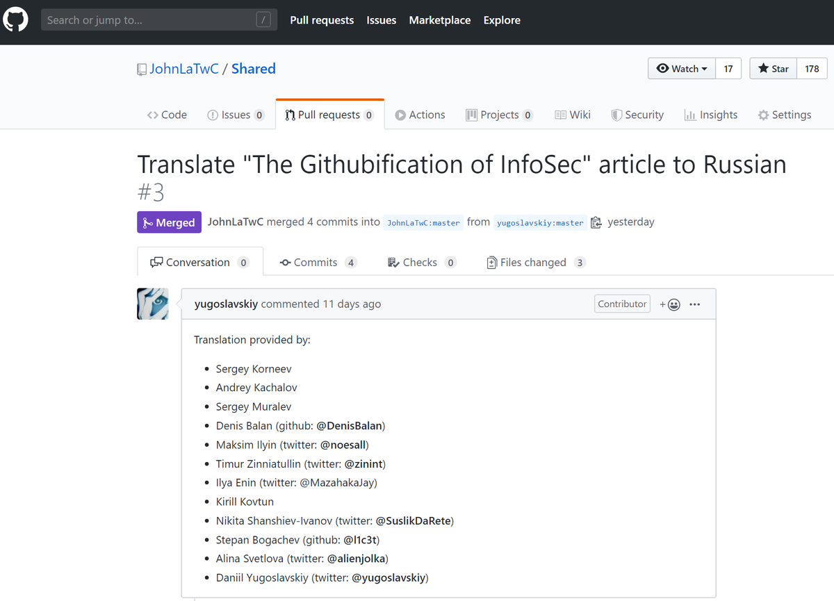
Task: Select the Files changed 3 tab
Action: click(x=536, y=262)
